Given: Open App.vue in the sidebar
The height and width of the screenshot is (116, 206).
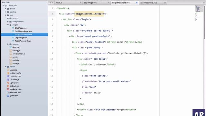Looking at the screenshot, I should click(x=16, y=47).
